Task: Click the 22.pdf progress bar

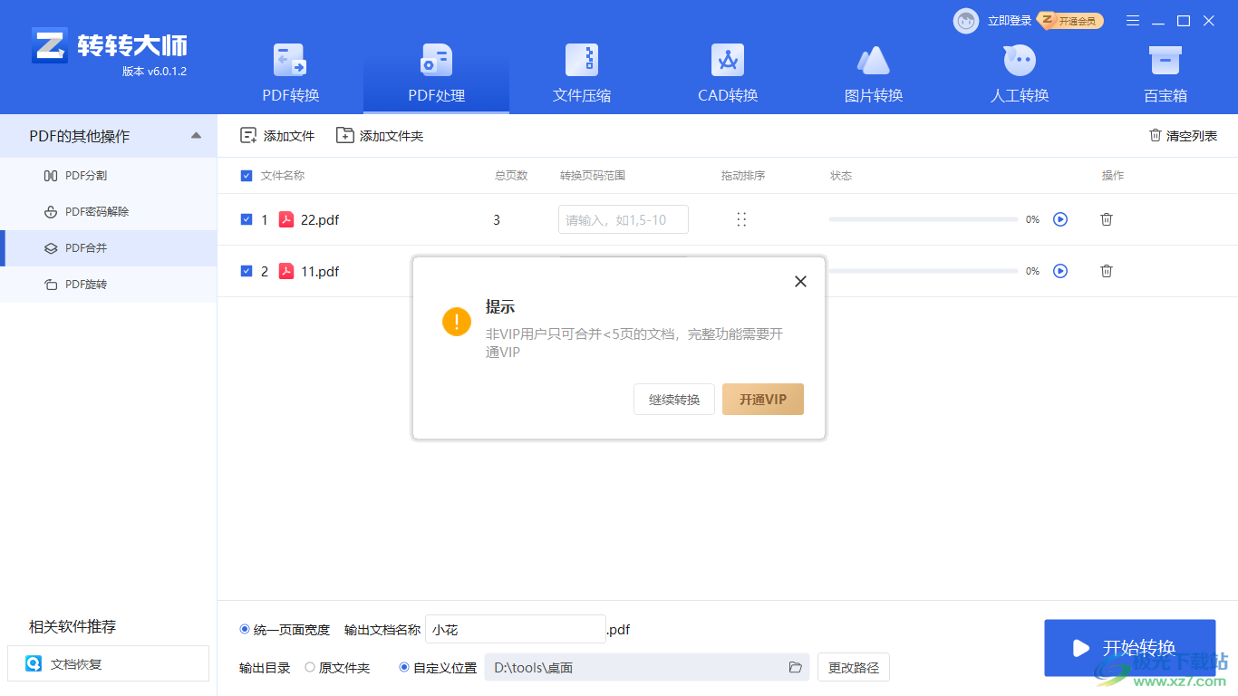Action: coord(924,219)
